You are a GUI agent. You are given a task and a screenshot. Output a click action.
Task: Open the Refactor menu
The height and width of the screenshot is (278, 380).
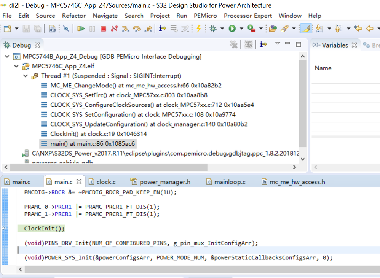coord(74,16)
